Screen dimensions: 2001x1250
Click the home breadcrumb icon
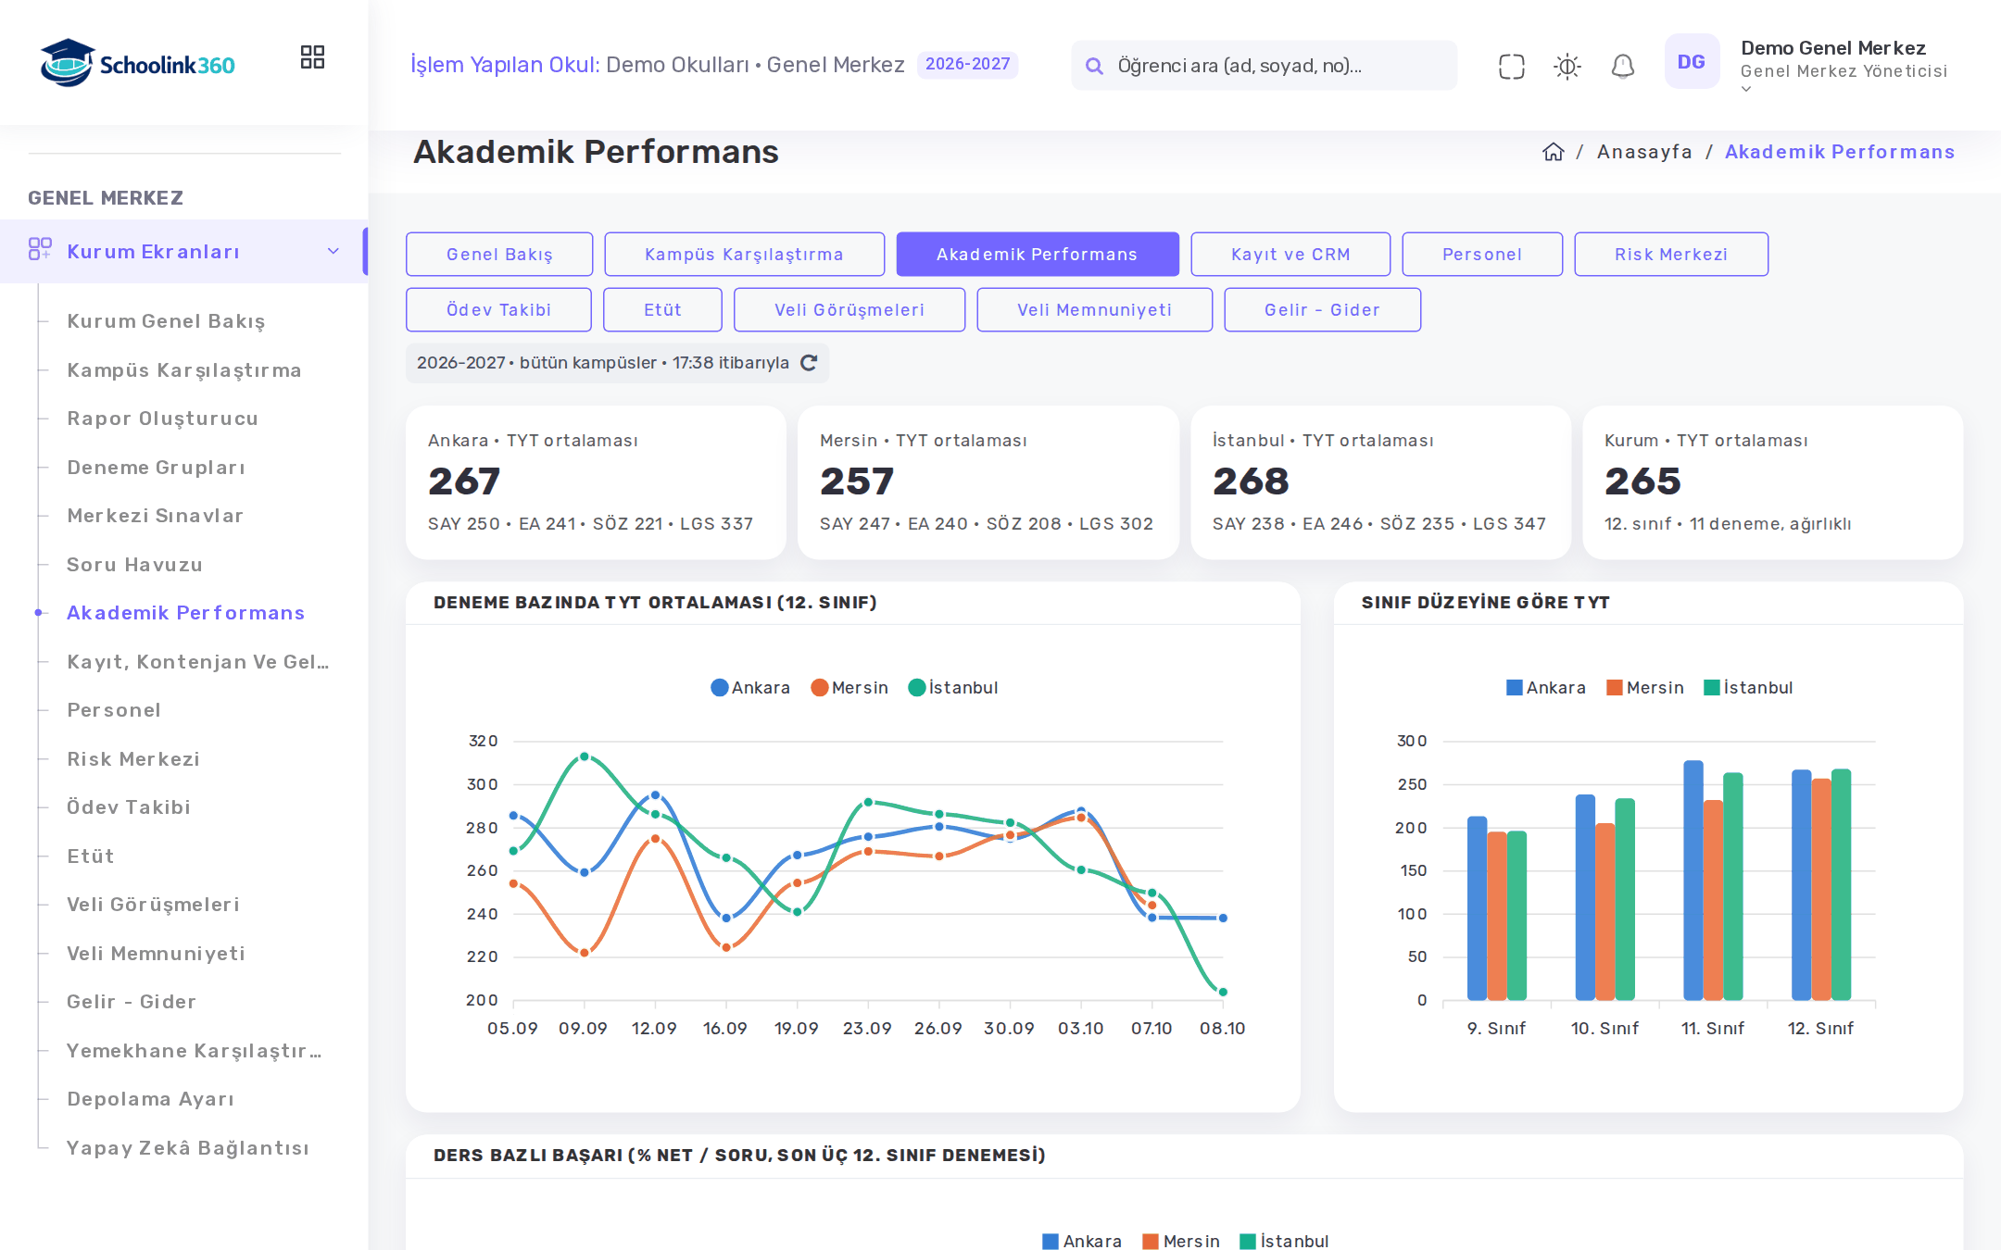click(1553, 152)
